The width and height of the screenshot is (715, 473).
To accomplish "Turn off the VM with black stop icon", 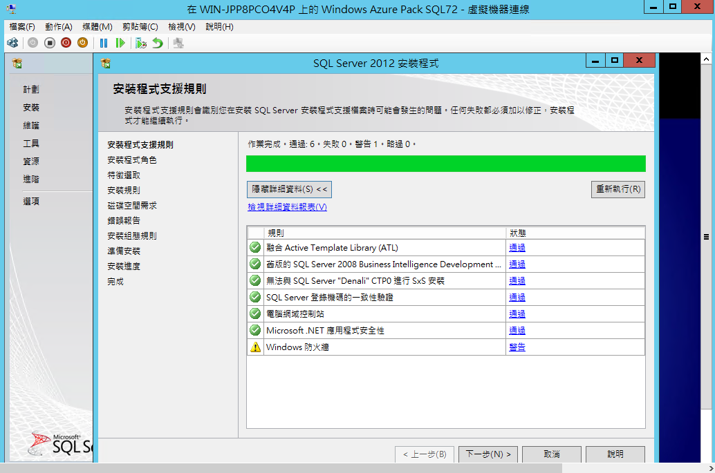I will click(50, 43).
